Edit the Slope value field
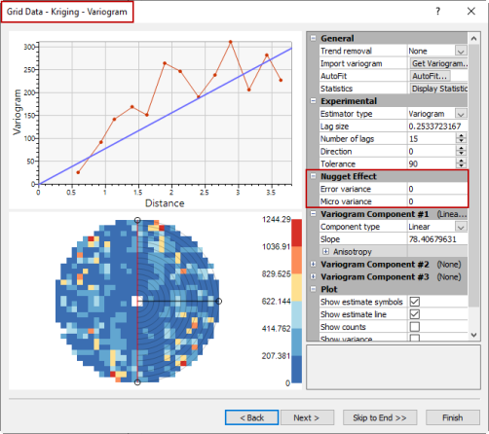 point(437,239)
